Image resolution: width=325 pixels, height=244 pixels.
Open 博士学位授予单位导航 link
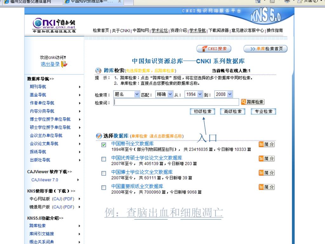[50, 119]
